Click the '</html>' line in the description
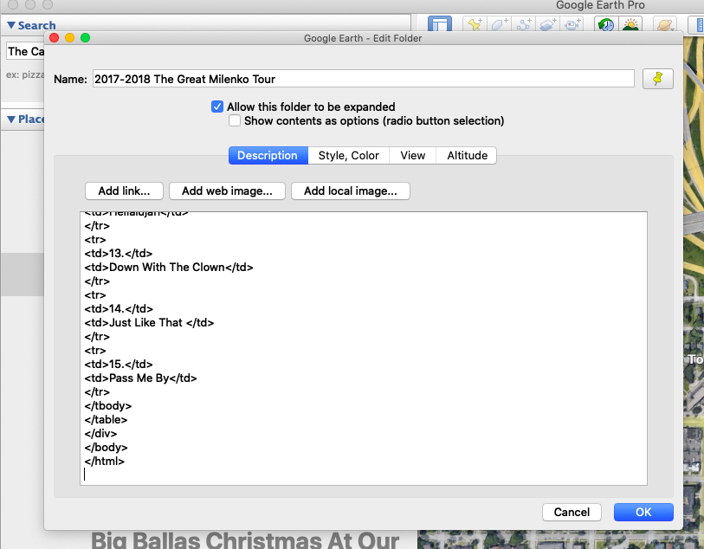The height and width of the screenshot is (549, 704). click(x=105, y=462)
